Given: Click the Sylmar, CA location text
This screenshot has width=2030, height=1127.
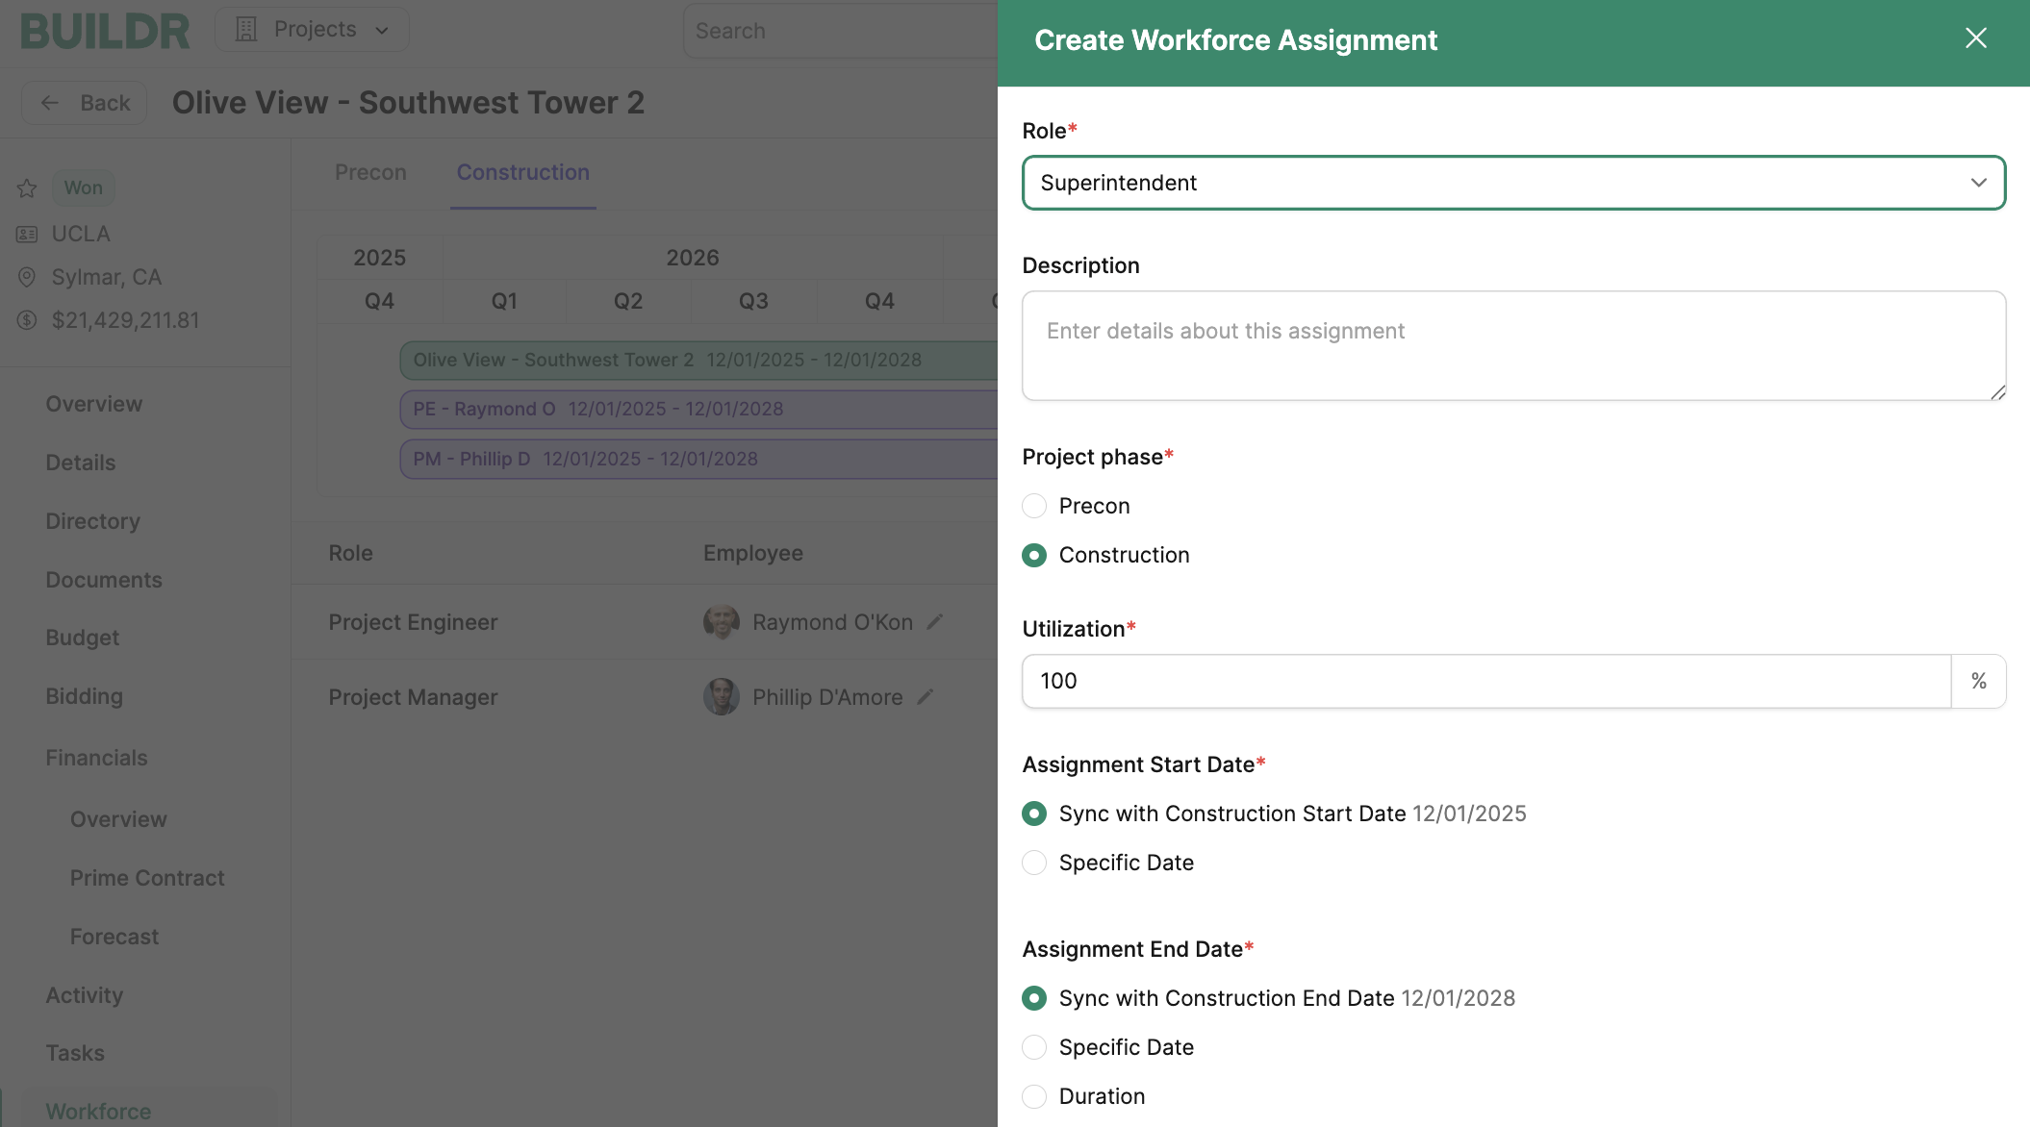Looking at the screenshot, I should point(107,277).
